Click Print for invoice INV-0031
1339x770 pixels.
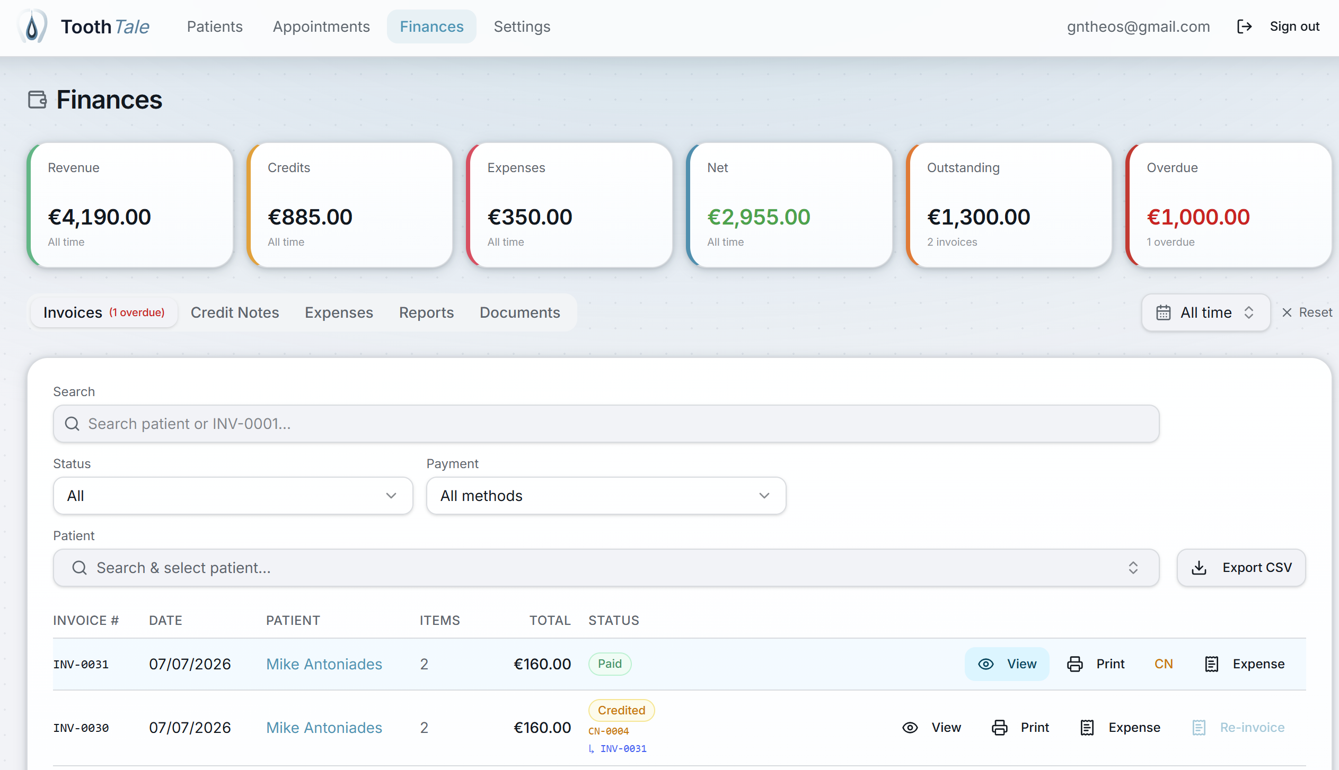1096,664
